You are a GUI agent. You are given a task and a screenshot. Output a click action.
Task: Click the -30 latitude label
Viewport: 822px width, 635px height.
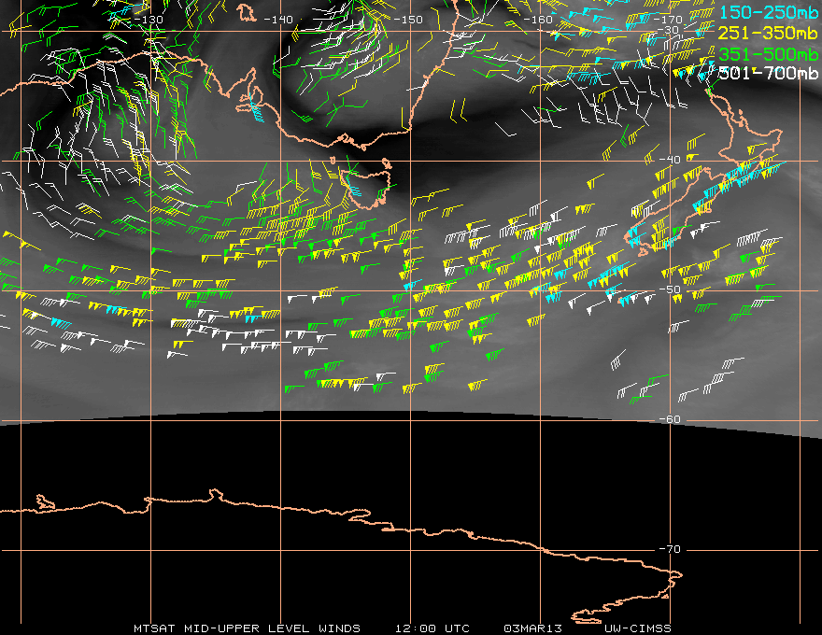pos(668,30)
